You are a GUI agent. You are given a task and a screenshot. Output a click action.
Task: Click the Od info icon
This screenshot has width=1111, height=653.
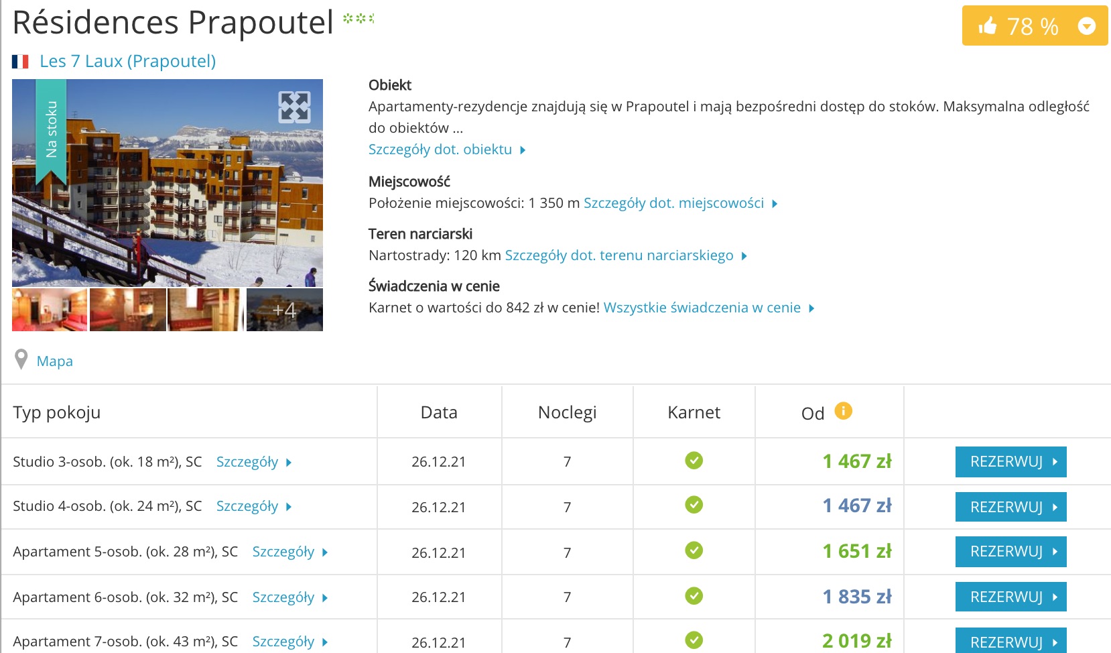[843, 410]
